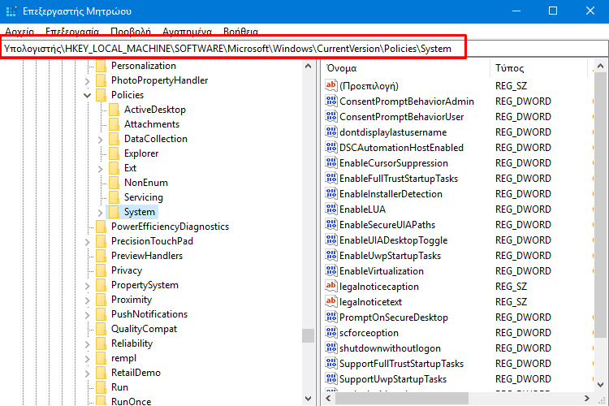Collapse the Policies tree node
This screenshot has height=406, width=609.
(88, 95)
